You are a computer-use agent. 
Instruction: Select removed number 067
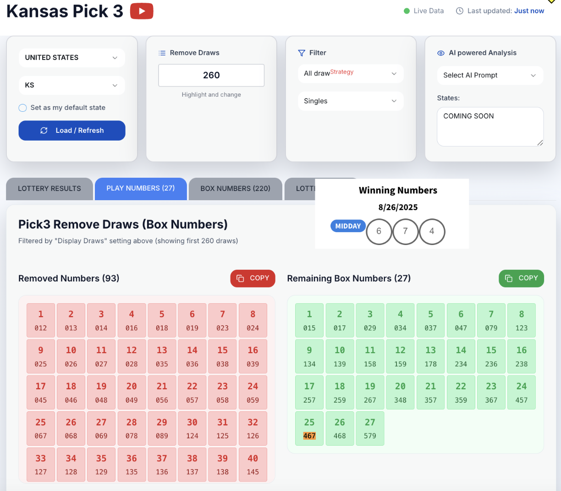coord(41,429)
